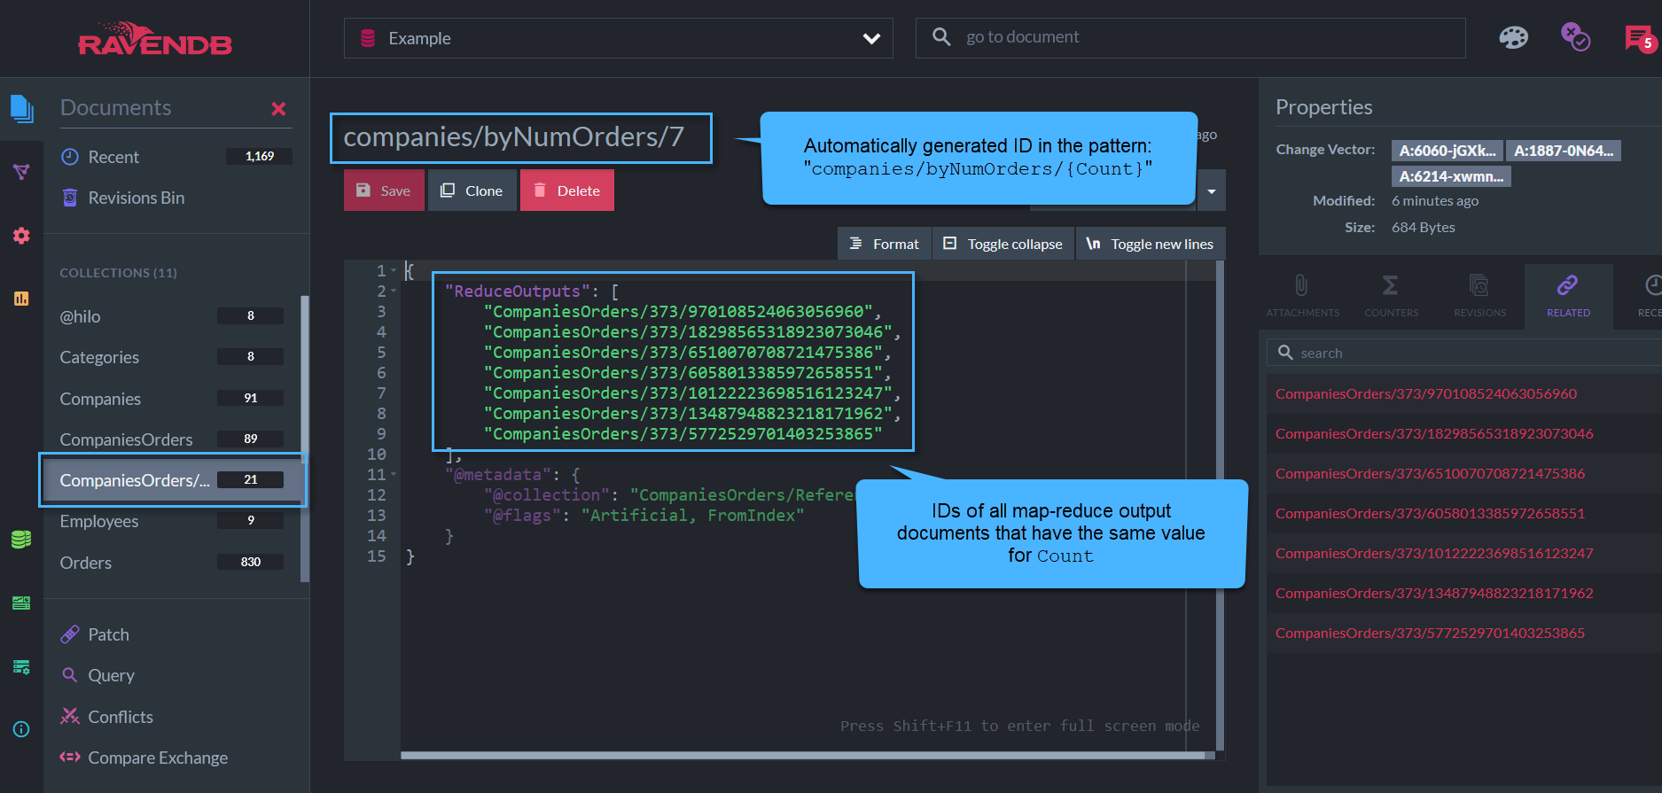Open the theme palette icon in top bar
Viewport: 1662px width, 793px height.
[x=1513, y=37]
